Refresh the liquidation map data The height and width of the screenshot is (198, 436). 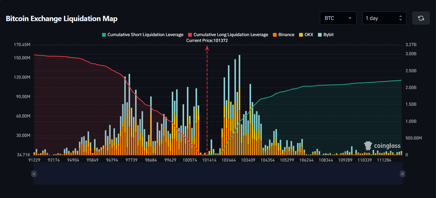coord(421,18)
